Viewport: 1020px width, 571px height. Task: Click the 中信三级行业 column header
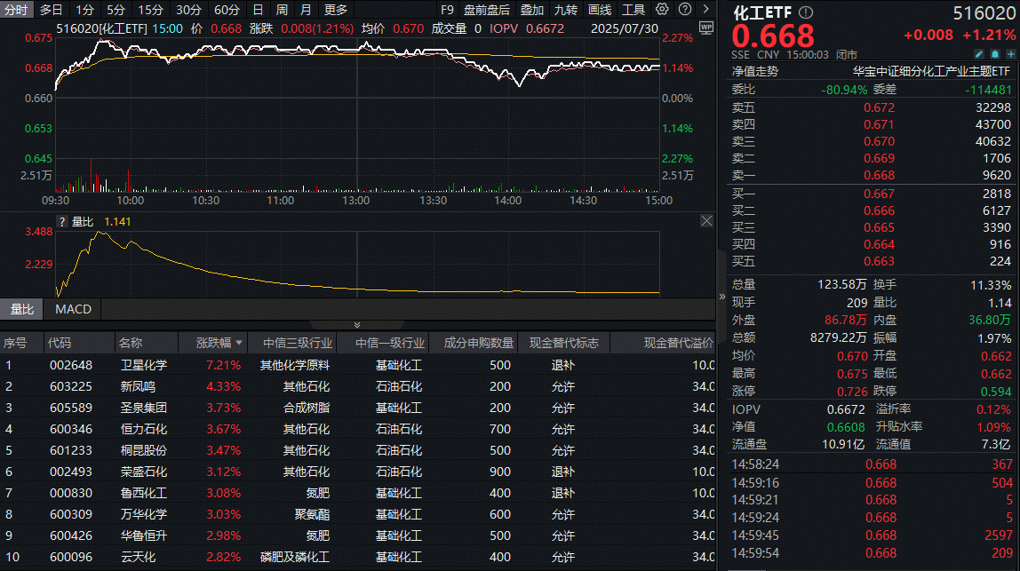tap(298, 343)
